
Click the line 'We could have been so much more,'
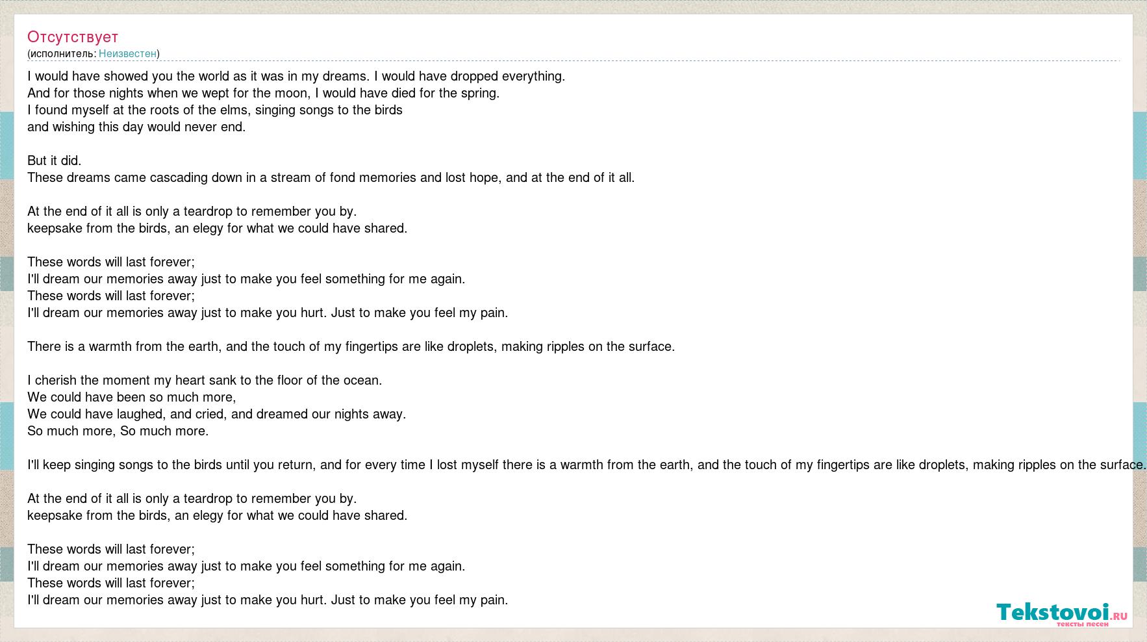132,397
